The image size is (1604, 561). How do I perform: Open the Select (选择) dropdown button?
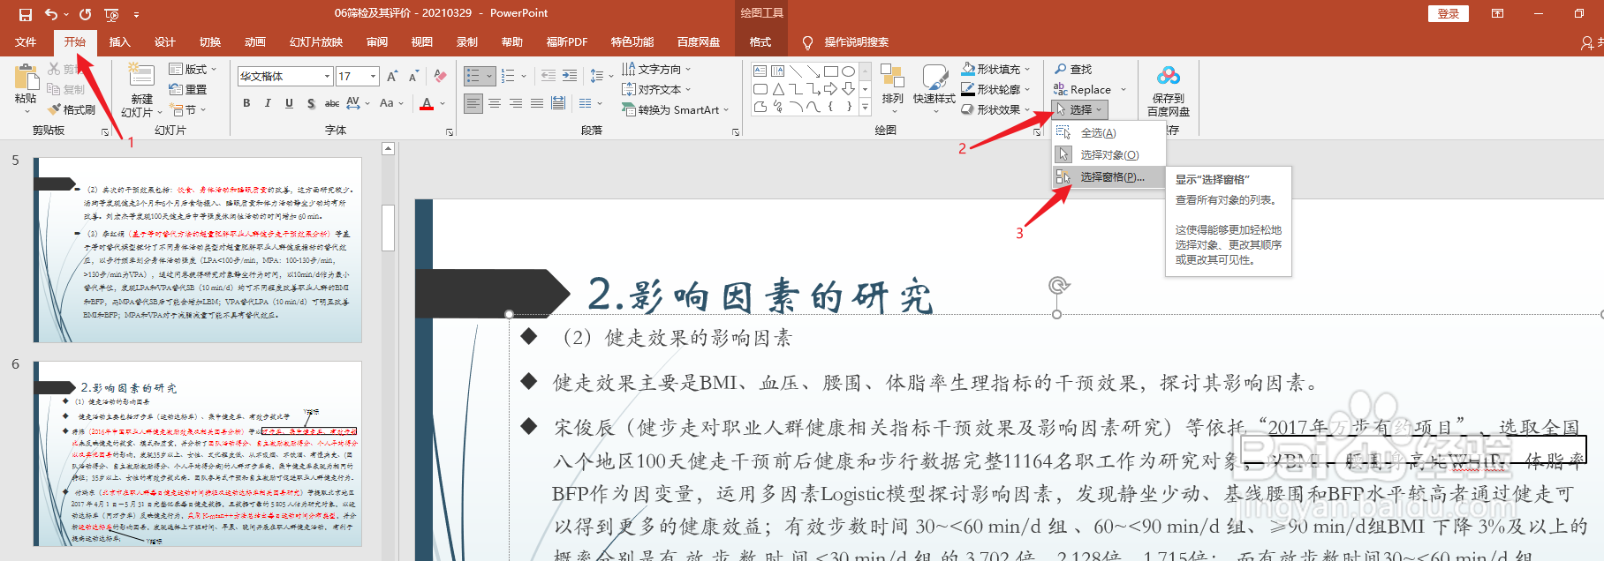coord(1079,109)
